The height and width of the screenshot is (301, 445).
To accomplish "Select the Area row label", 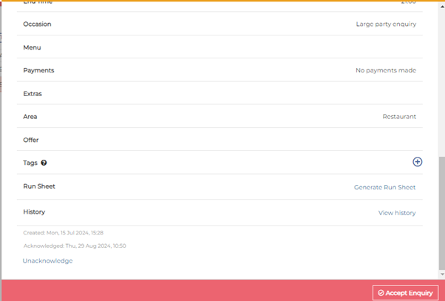I will click(x=30, y=116).
